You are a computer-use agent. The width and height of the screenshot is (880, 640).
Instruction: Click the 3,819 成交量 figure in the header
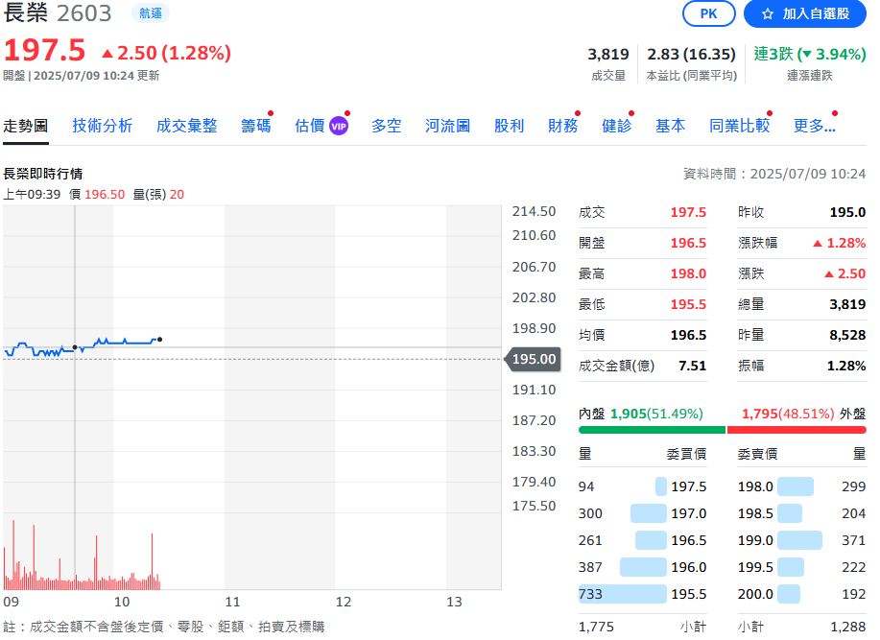(608, 54)
